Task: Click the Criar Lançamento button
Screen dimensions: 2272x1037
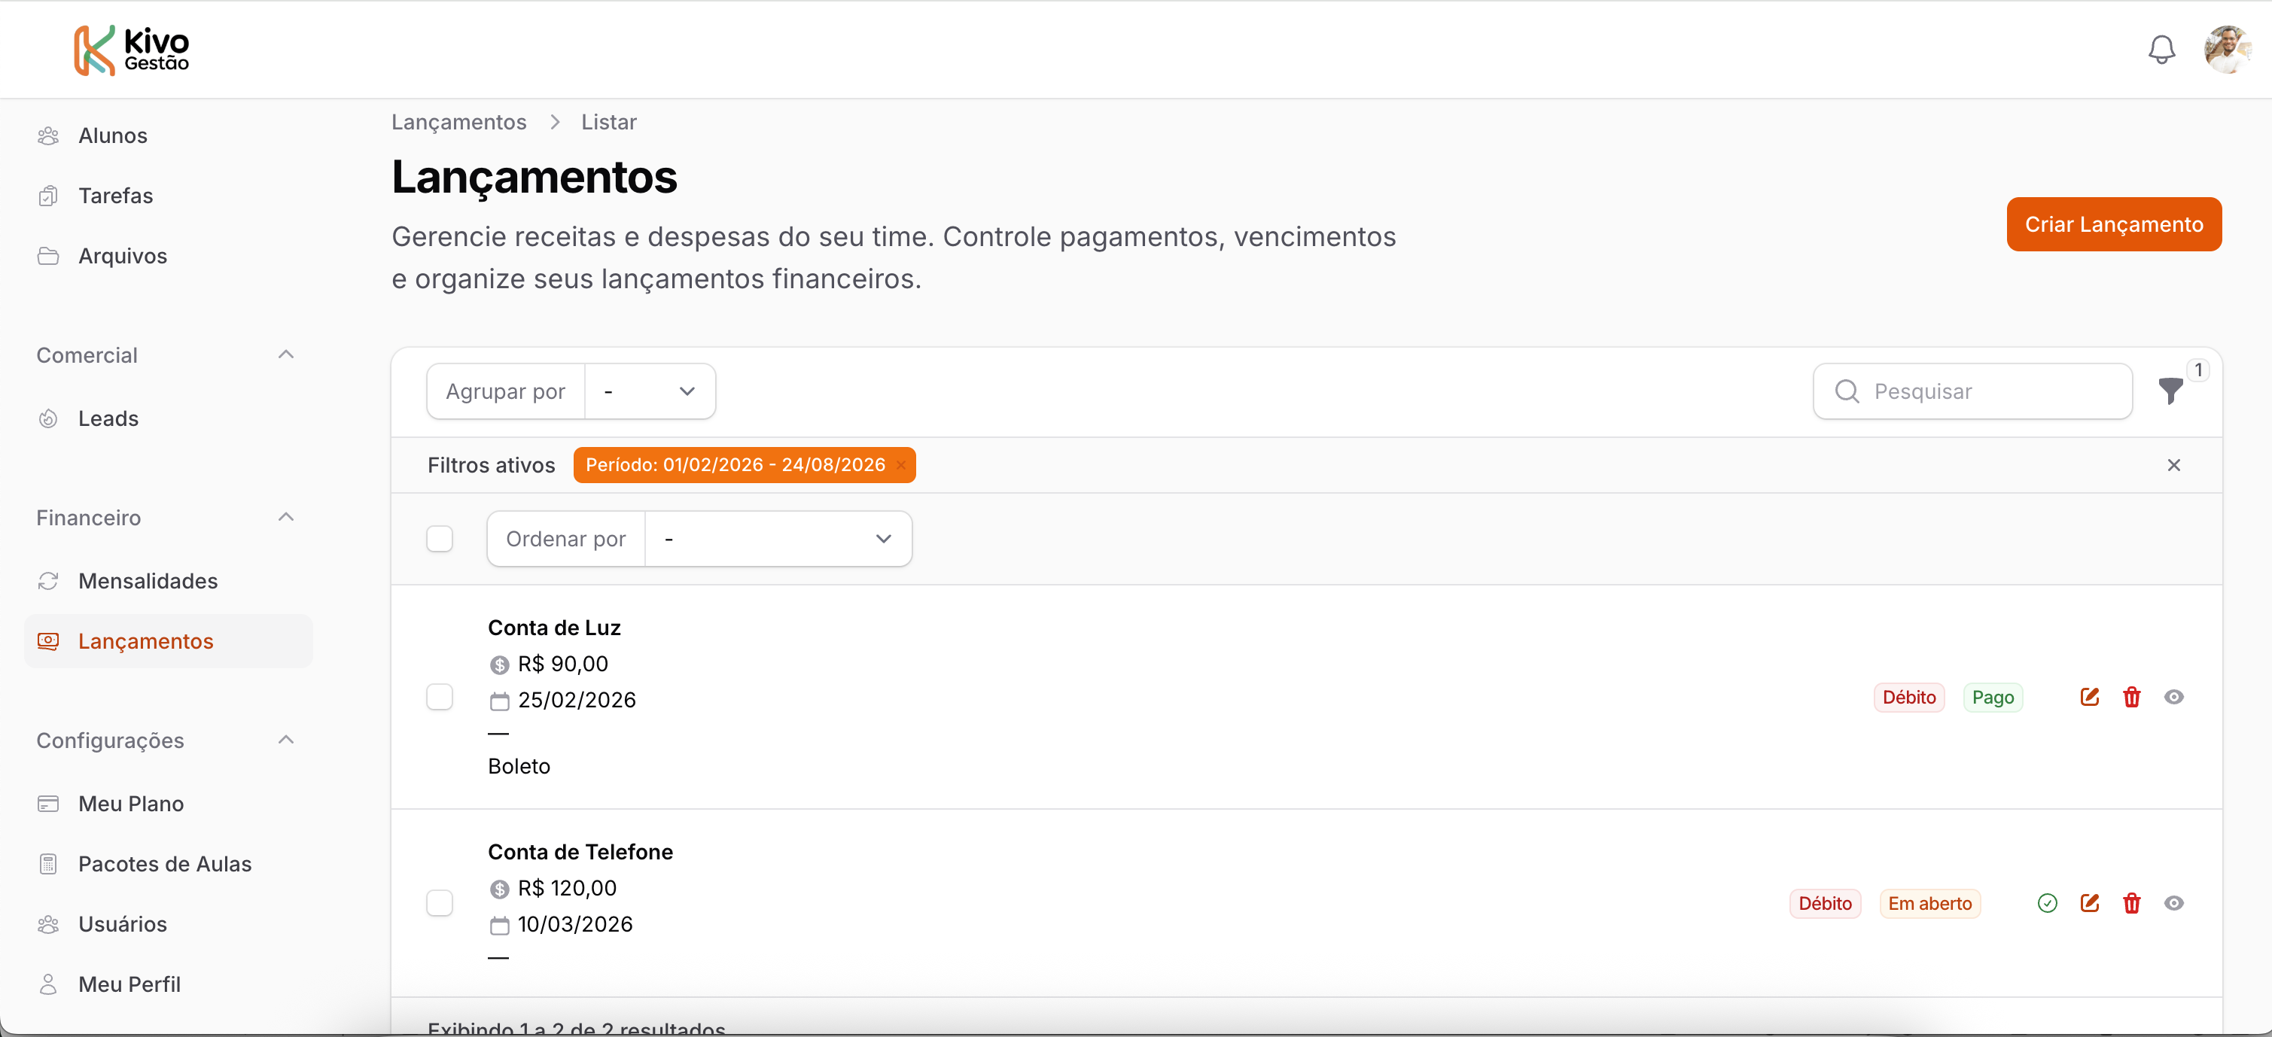Action: [x=2114, y=224]
